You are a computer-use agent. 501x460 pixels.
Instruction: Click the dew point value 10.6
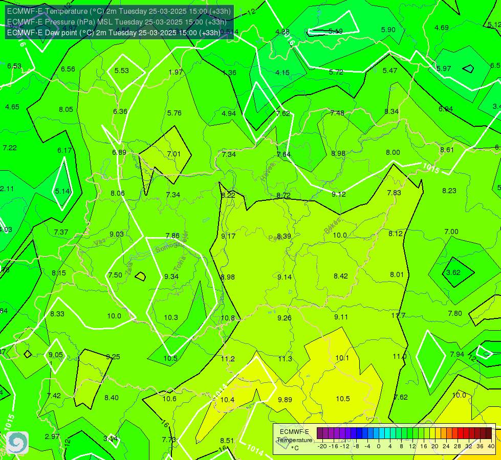[x=169, y=399]
